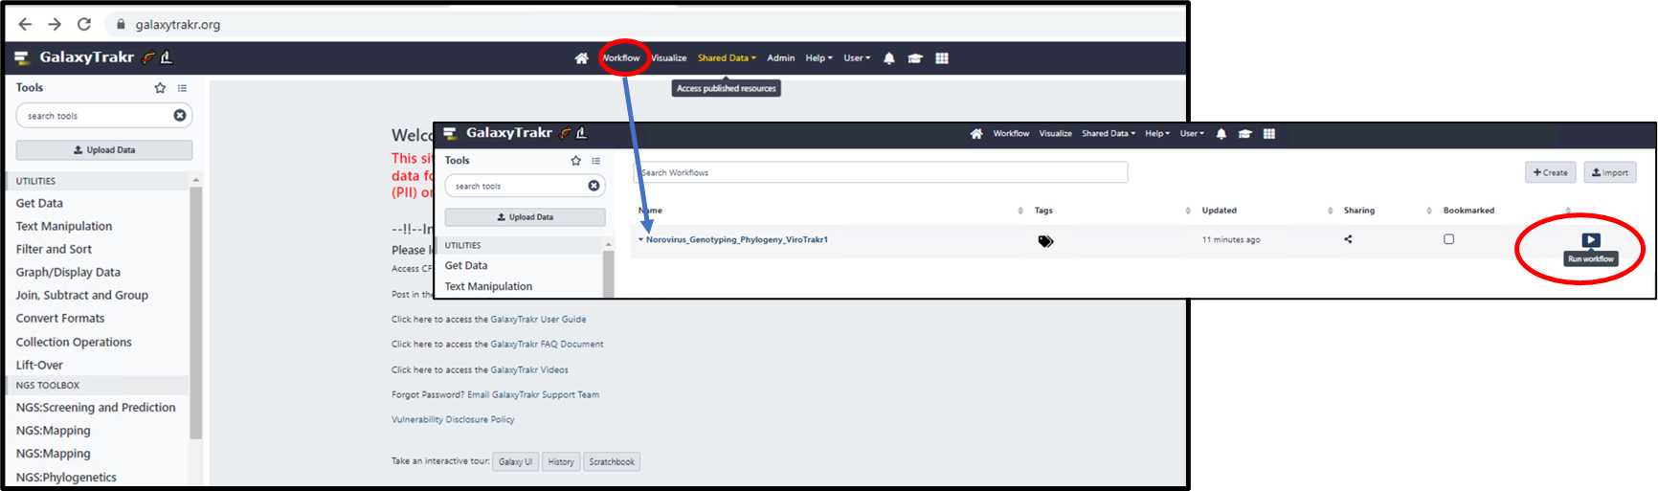Viewport: 1658px width, 491px height.
Task: Click the Create workflow button
Action: pos(1550,172)
